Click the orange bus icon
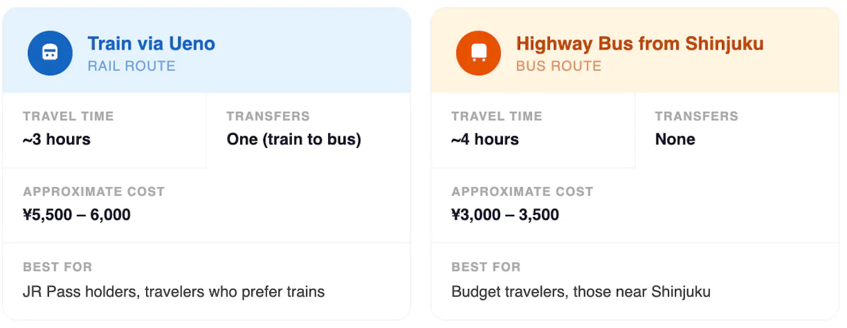This screenshot has width=847, height=328. [x=478, y=53]
